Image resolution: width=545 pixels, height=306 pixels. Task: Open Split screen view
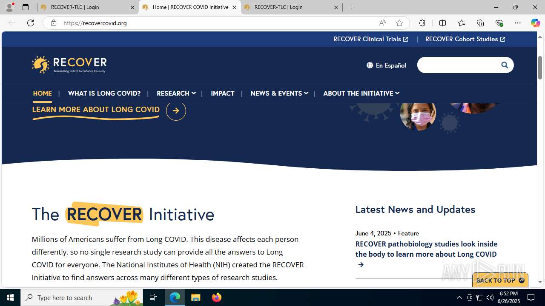click(442, 23)
